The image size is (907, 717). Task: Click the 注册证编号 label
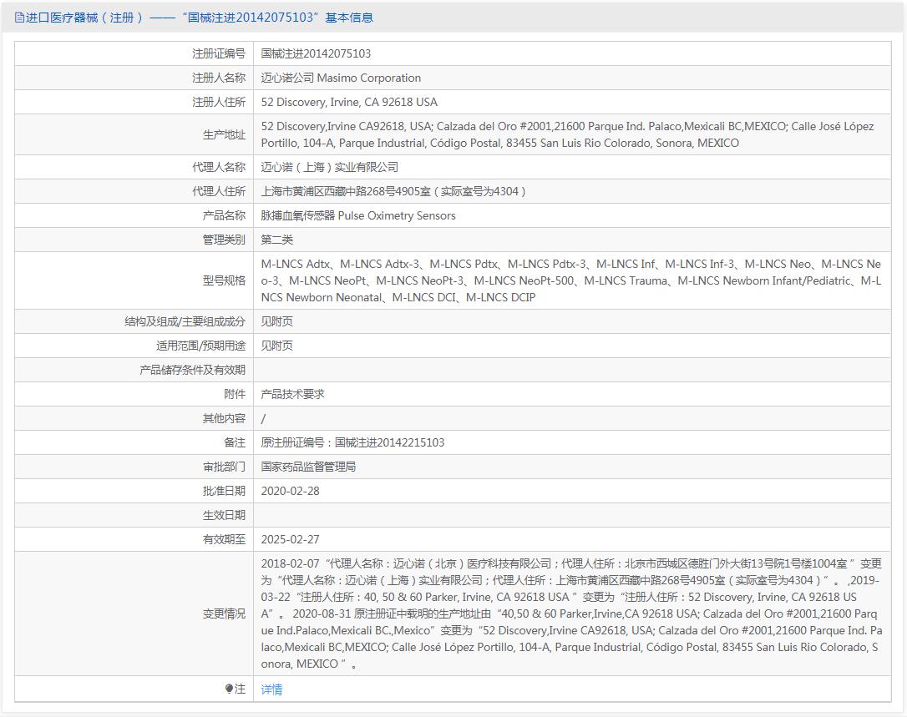pyautogui.click(x=219, y=53)
